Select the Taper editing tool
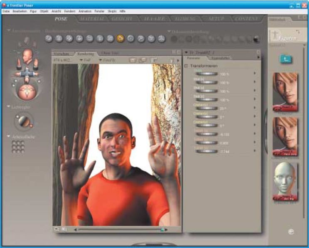309x248 pixels. pos(100,39)
